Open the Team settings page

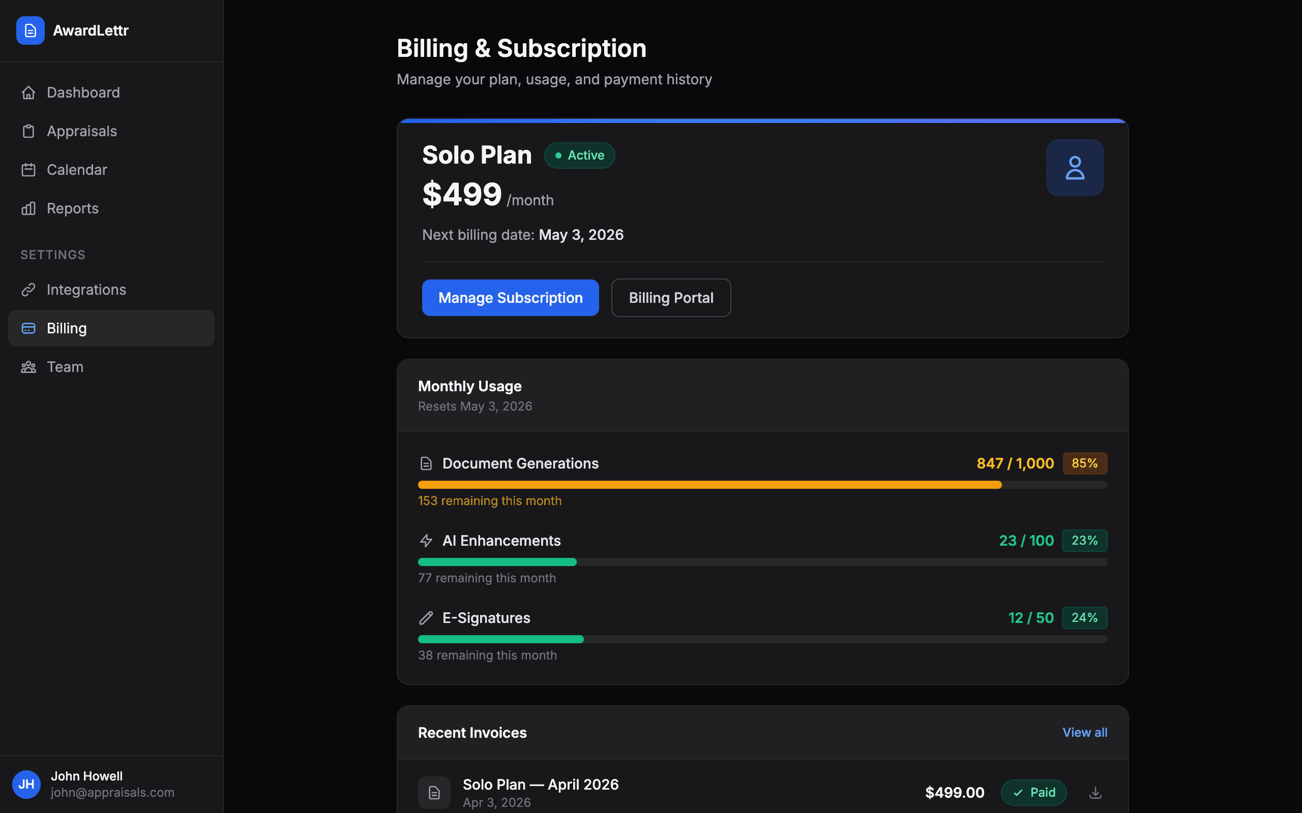point(111,367)
